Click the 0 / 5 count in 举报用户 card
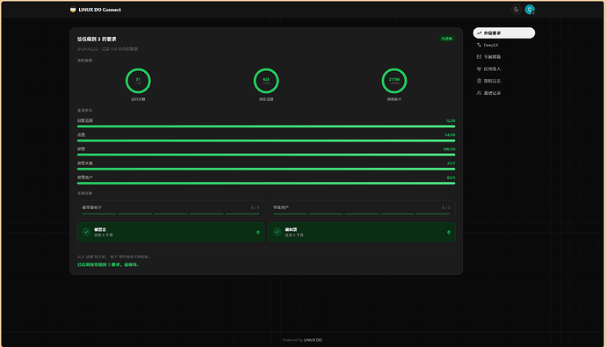606x347 pixels. click(446, 207)
